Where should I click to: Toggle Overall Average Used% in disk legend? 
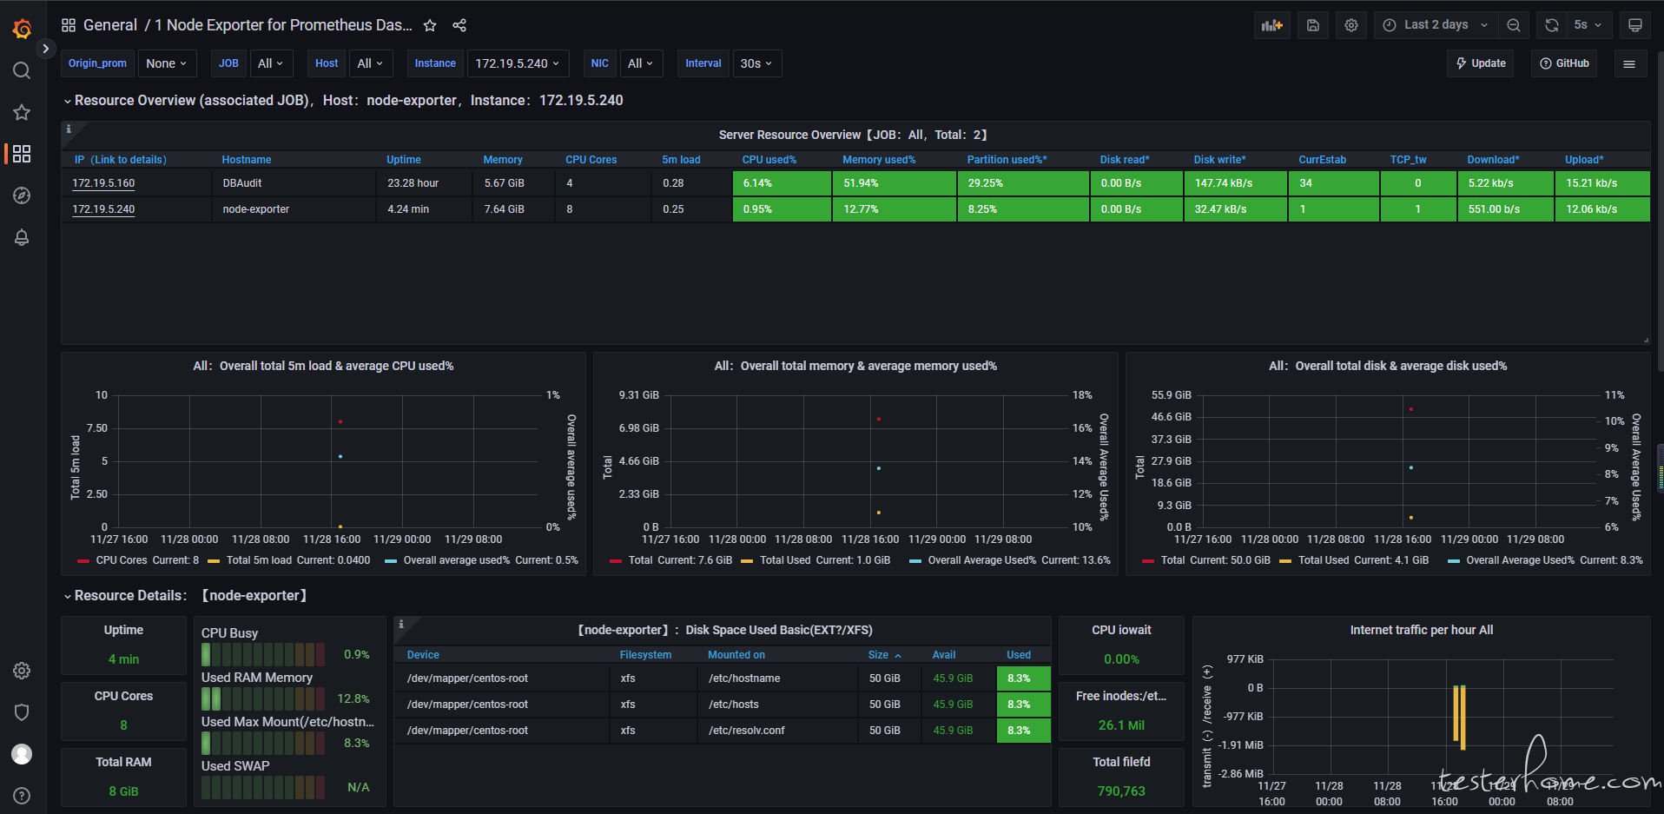[x=1520, y=560]
